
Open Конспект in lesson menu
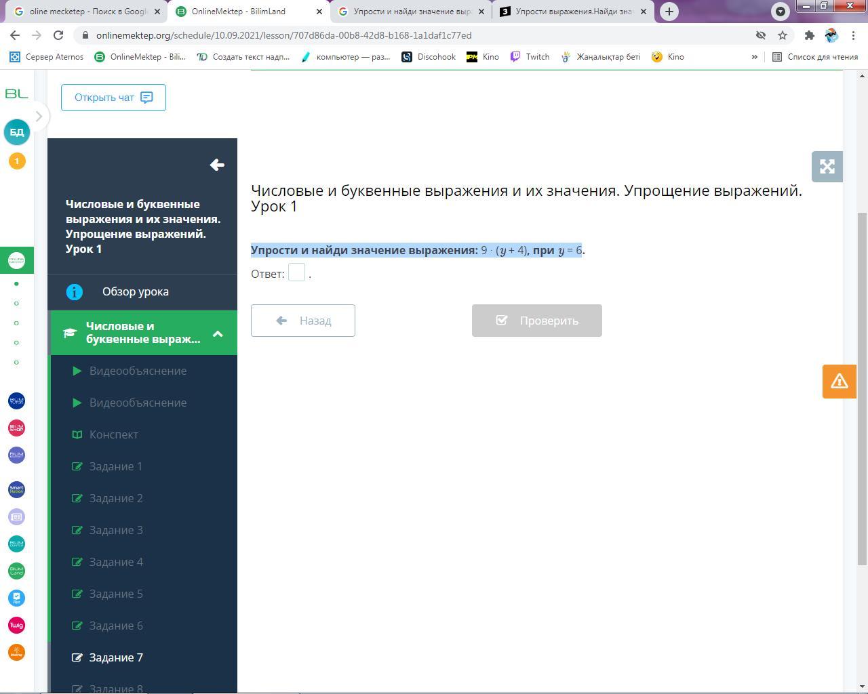pyautogui.click(x=113, y=434)
